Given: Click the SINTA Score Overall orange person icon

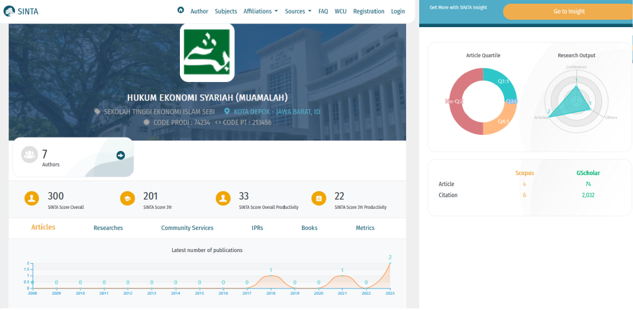Looking at the screenshot, I should [32, 198].
